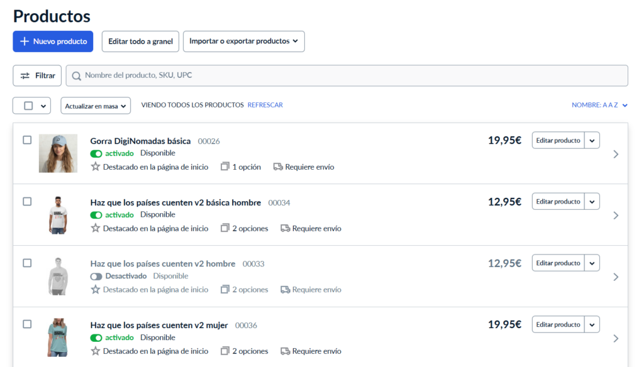
Task: Click the options icon in product 00033 row
Action: (225, 290)
